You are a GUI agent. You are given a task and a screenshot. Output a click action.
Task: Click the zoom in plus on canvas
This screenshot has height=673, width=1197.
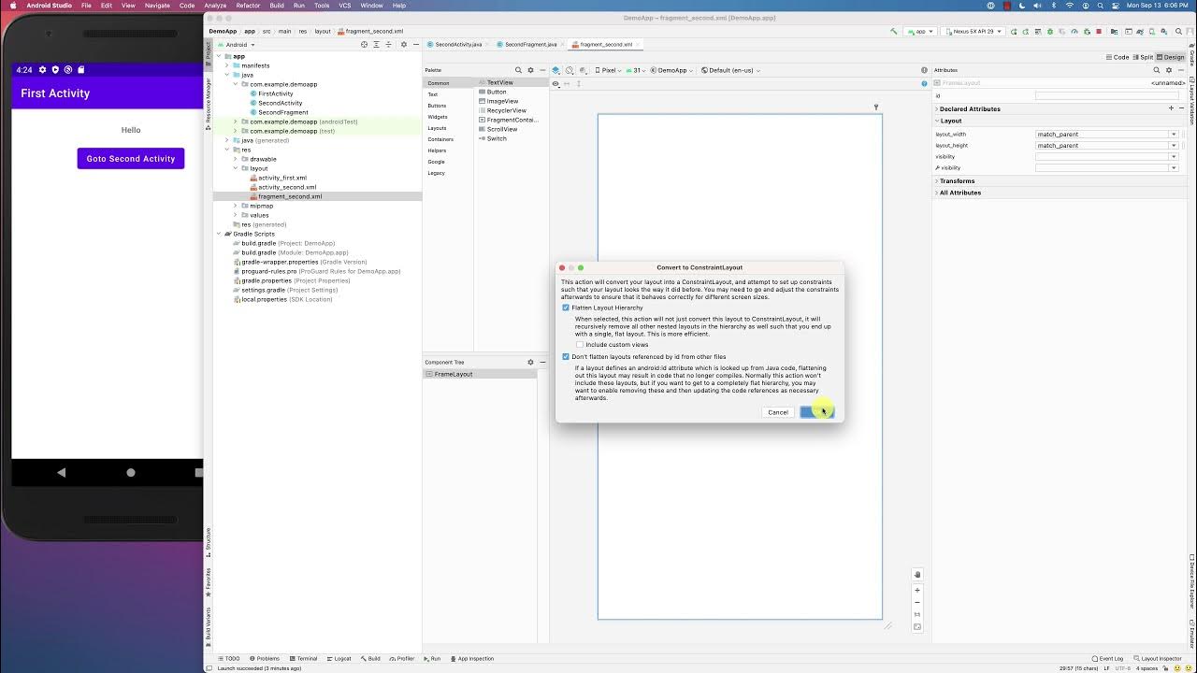[917, 590]
